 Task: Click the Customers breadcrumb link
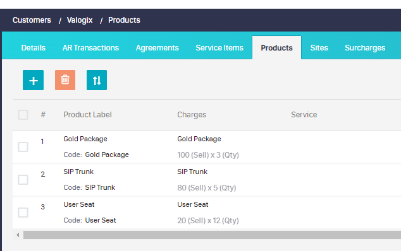[x=32, y=20]
